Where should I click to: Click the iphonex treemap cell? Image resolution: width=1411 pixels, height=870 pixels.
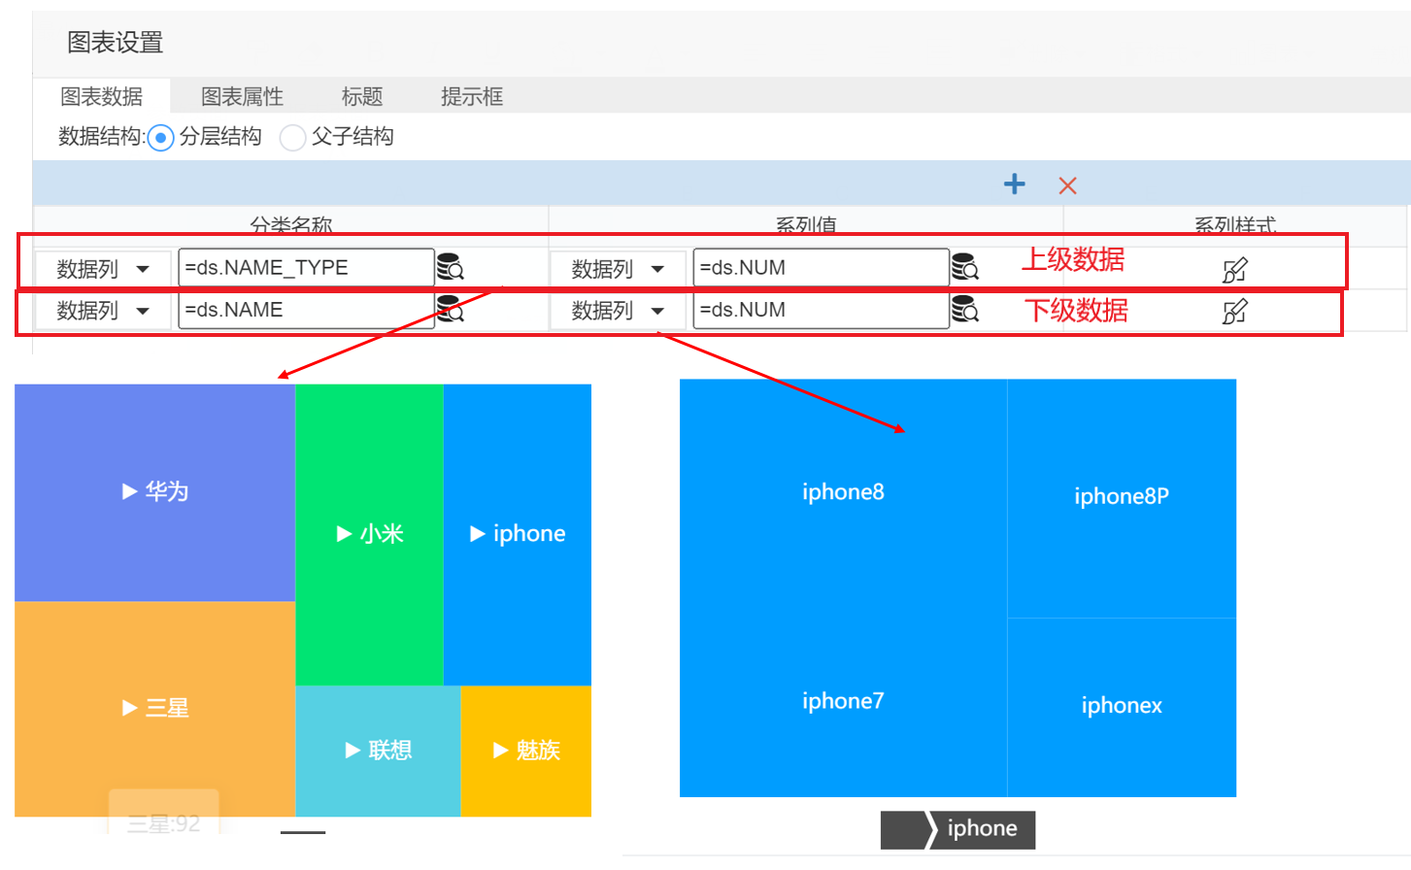click(1122, 706)
